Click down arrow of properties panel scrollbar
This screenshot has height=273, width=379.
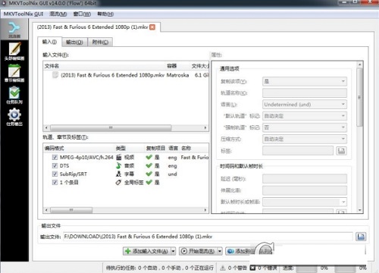point(359,210)
